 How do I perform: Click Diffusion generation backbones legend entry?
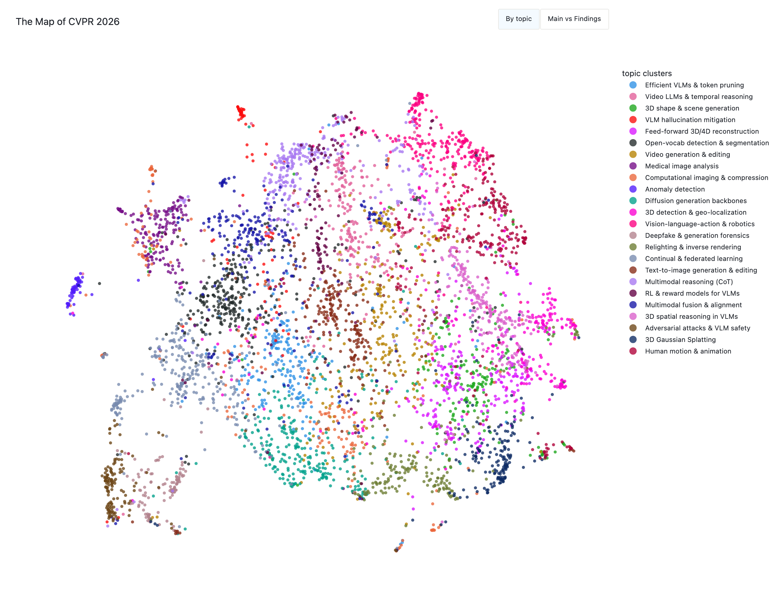click(688, 201)
